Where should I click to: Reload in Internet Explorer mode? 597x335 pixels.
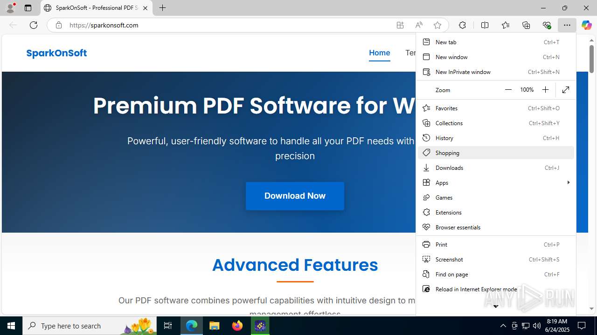pos(496,289)
